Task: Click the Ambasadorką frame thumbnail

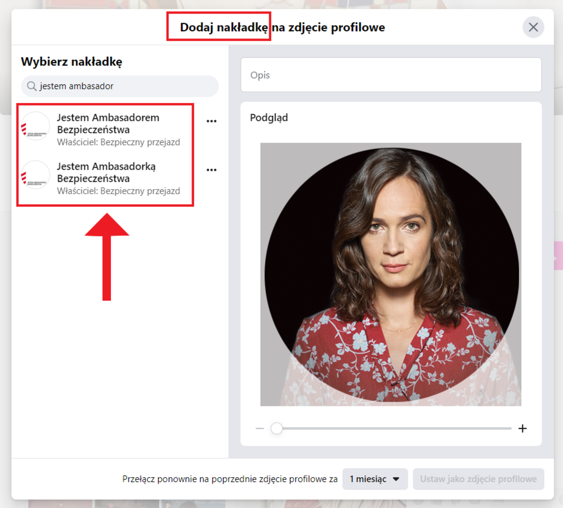Action: (x=36, y=175)
